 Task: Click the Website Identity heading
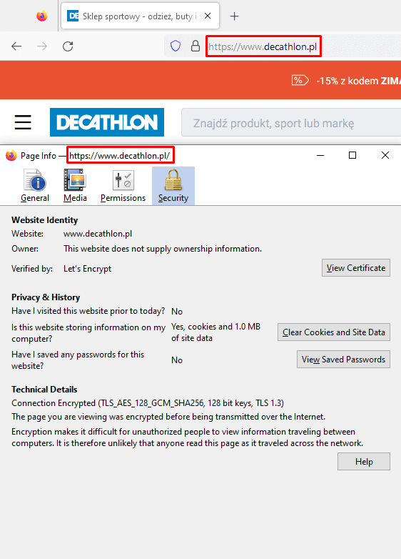(x=44, y=220)
